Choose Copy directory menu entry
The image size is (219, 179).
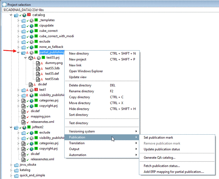(x=102, y=97)
